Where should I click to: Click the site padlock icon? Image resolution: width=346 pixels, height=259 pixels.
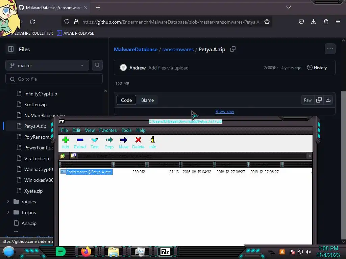tap(76, 22)
